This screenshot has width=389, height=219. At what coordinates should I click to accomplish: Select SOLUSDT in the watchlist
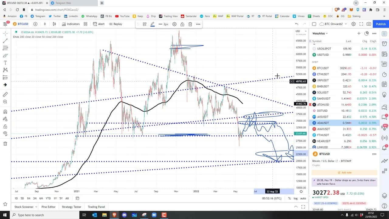click(344, 92)
